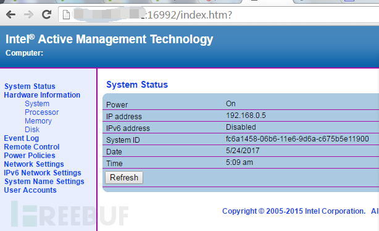Image resolution: width=379 pixels, height=231 pixels.
Task: Open Network Settings page
Action: pyautogui.click(x=34, y=164)
